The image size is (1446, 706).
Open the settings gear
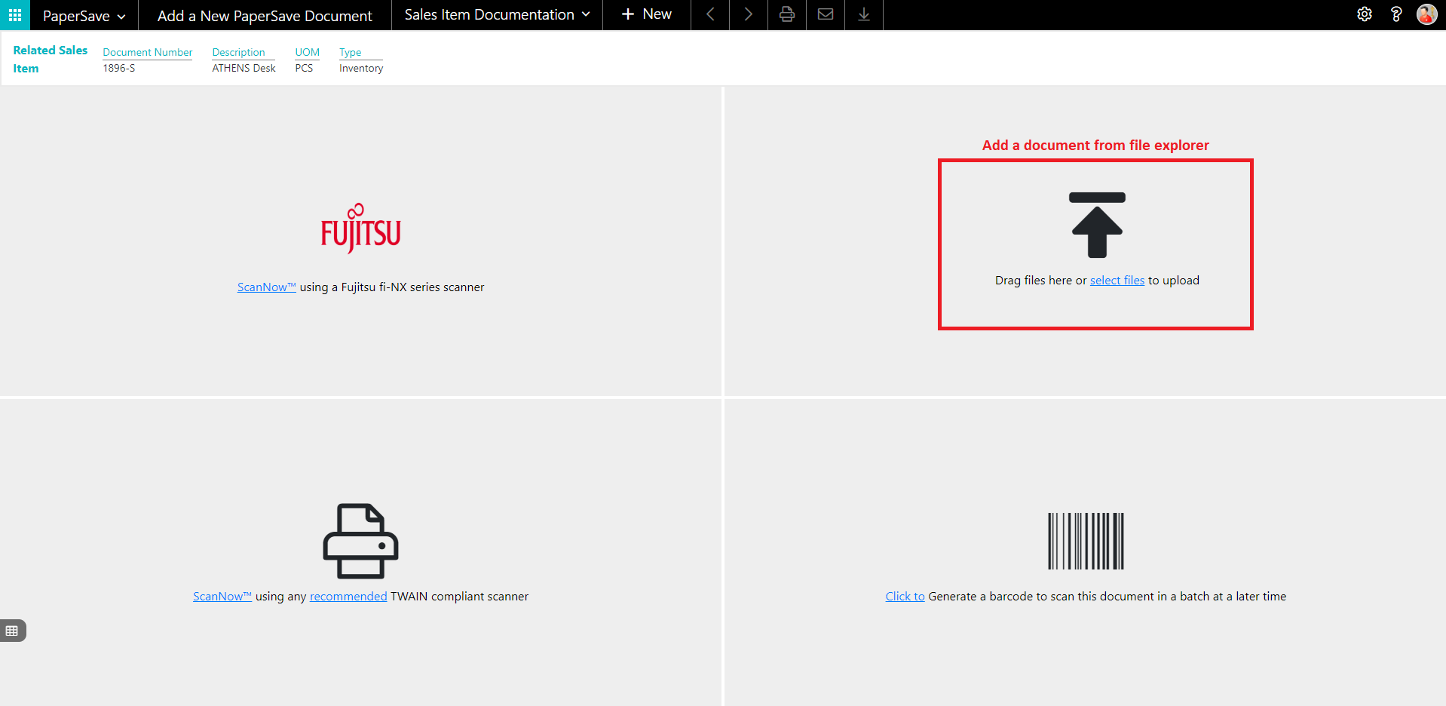click(x=1364, y=14)
